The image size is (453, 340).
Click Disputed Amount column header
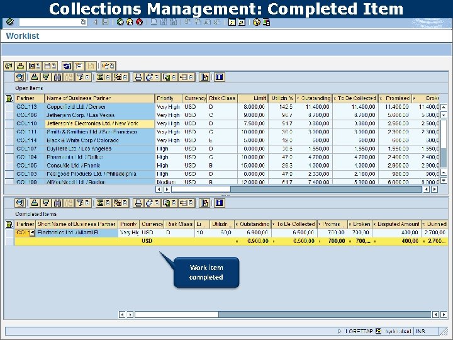pos(396,224)
